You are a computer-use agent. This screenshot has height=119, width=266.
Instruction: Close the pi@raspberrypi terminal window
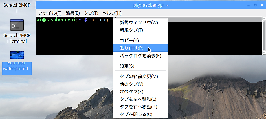click(x=262, y=5)
